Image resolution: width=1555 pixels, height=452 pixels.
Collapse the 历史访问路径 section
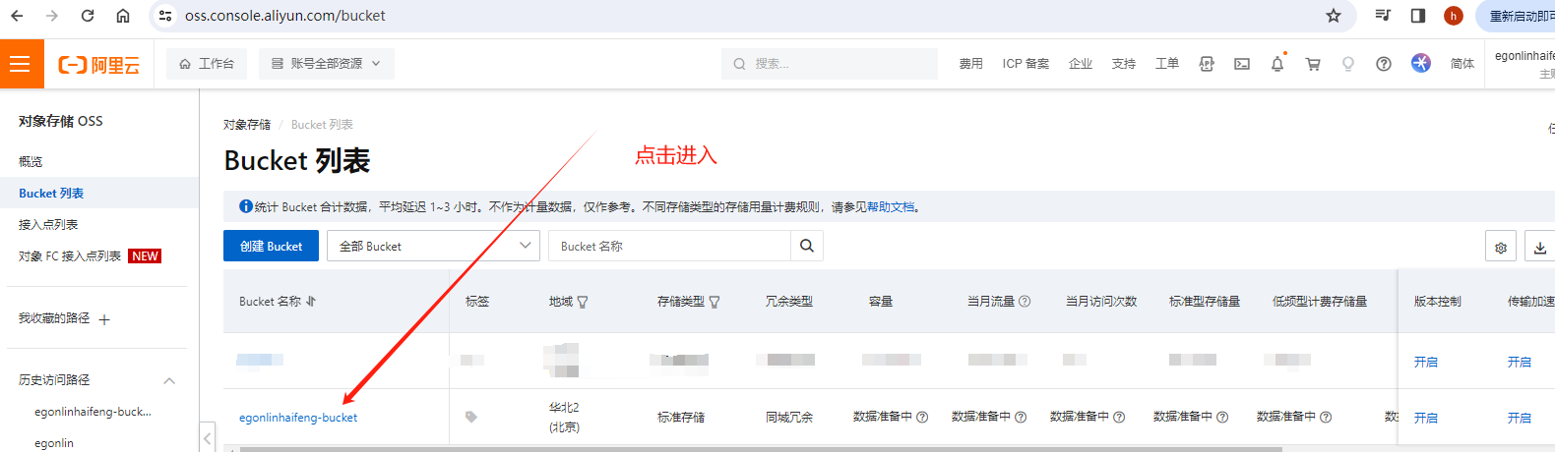point(169,380)
